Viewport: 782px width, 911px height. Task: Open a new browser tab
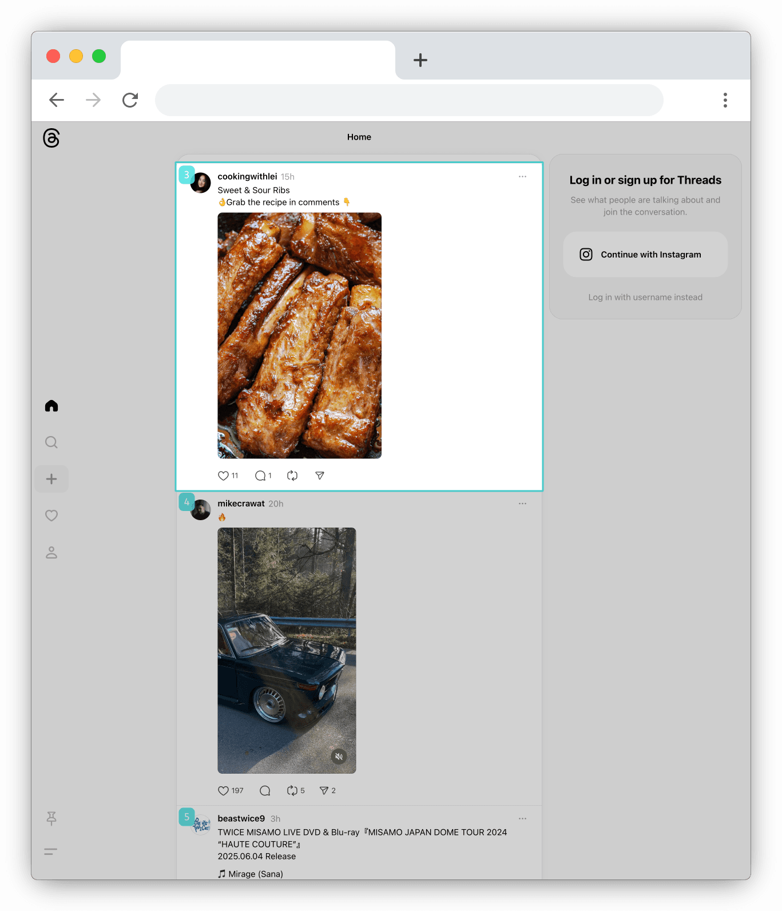[420, 60]
